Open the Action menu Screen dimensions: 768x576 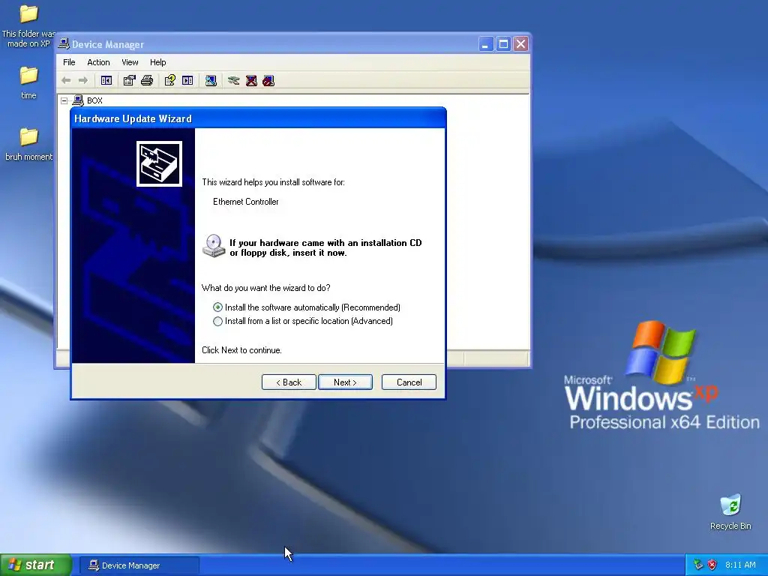coord(98,62)
